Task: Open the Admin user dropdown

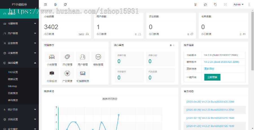Action: (238, 4)
